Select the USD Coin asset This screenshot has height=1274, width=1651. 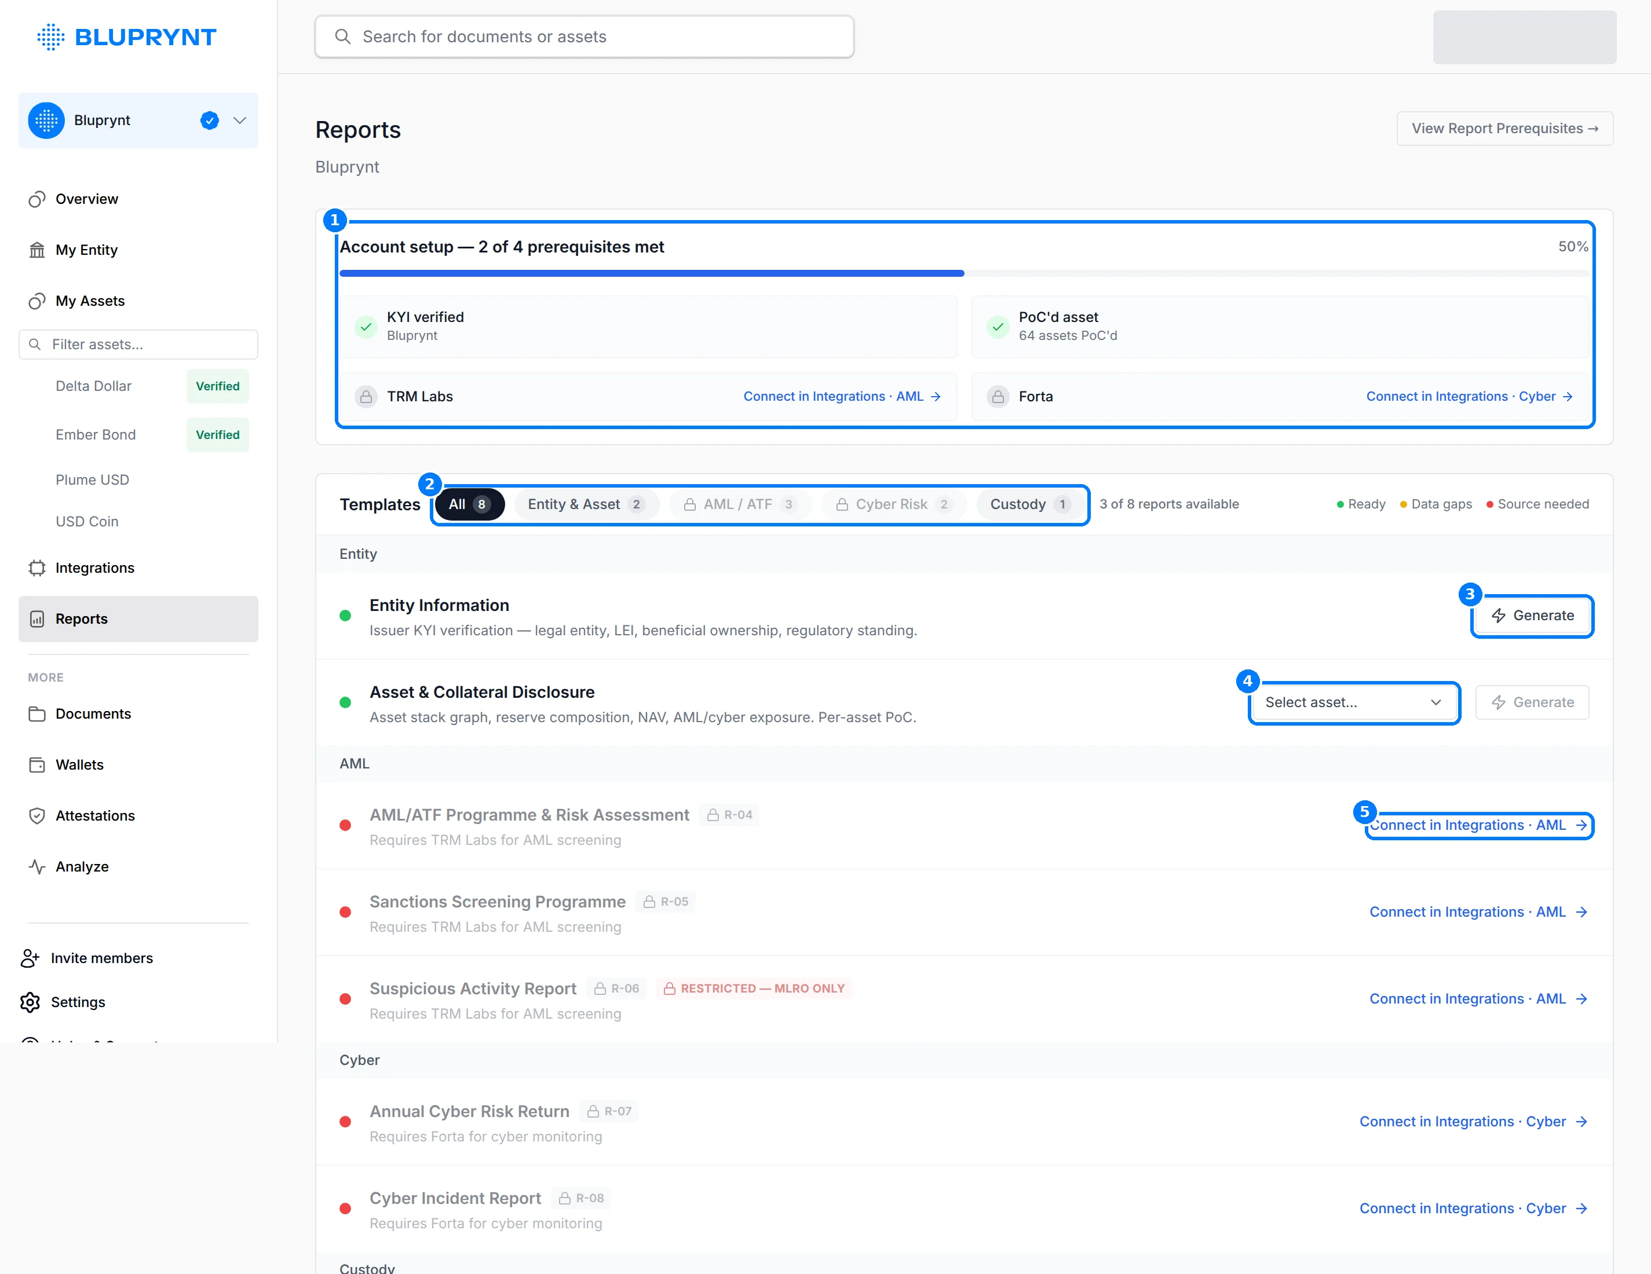click(87, 521)
